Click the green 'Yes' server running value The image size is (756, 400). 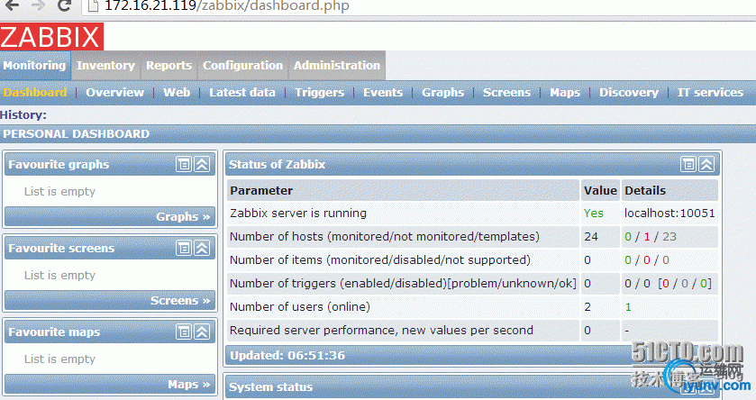[x=594, y=214]
